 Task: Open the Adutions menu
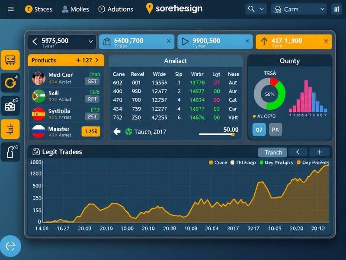(x=116, y=9)
